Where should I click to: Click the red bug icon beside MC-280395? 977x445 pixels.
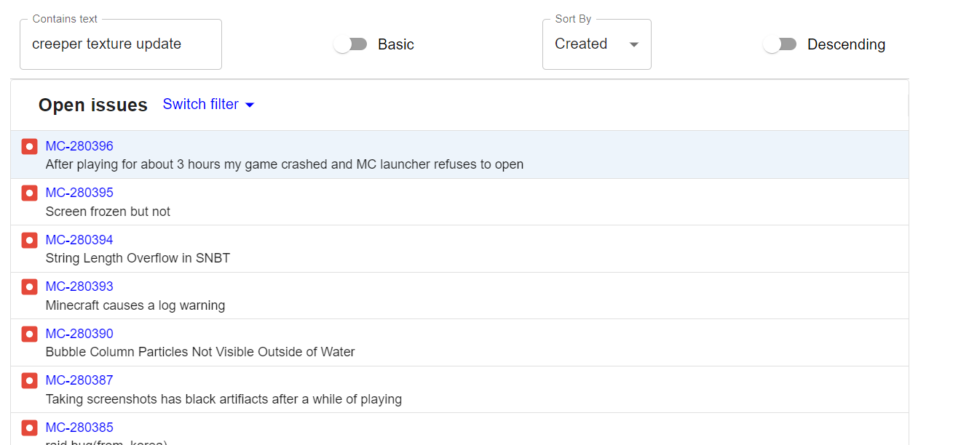pos(29,193)
